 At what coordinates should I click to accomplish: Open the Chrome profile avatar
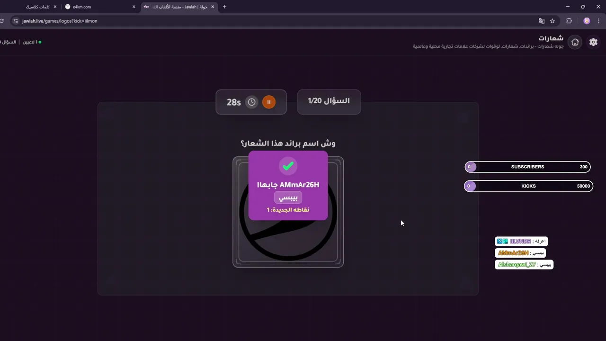pyautogui.click(x=587, y=21)
